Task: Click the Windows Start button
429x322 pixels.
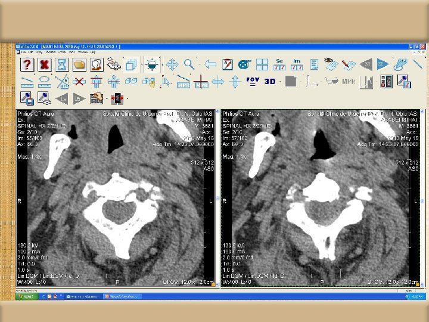Action: [27, 296]
